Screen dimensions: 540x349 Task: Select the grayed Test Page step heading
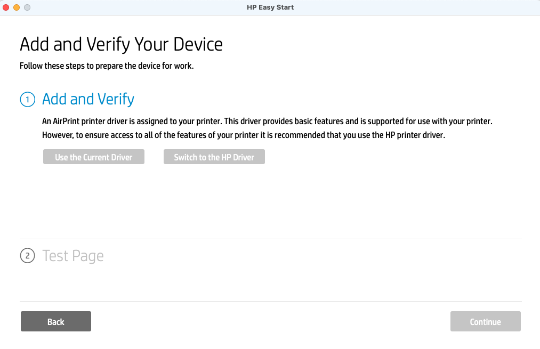[x=73, y=256]
